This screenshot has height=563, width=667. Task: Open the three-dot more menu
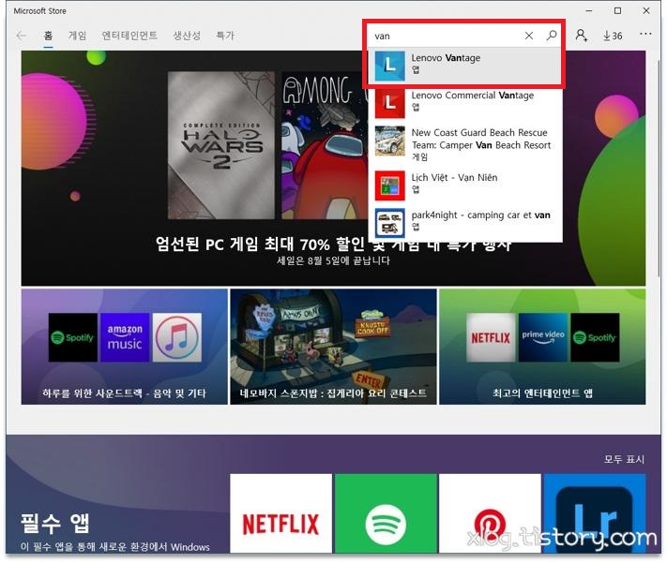pos(645,34)
